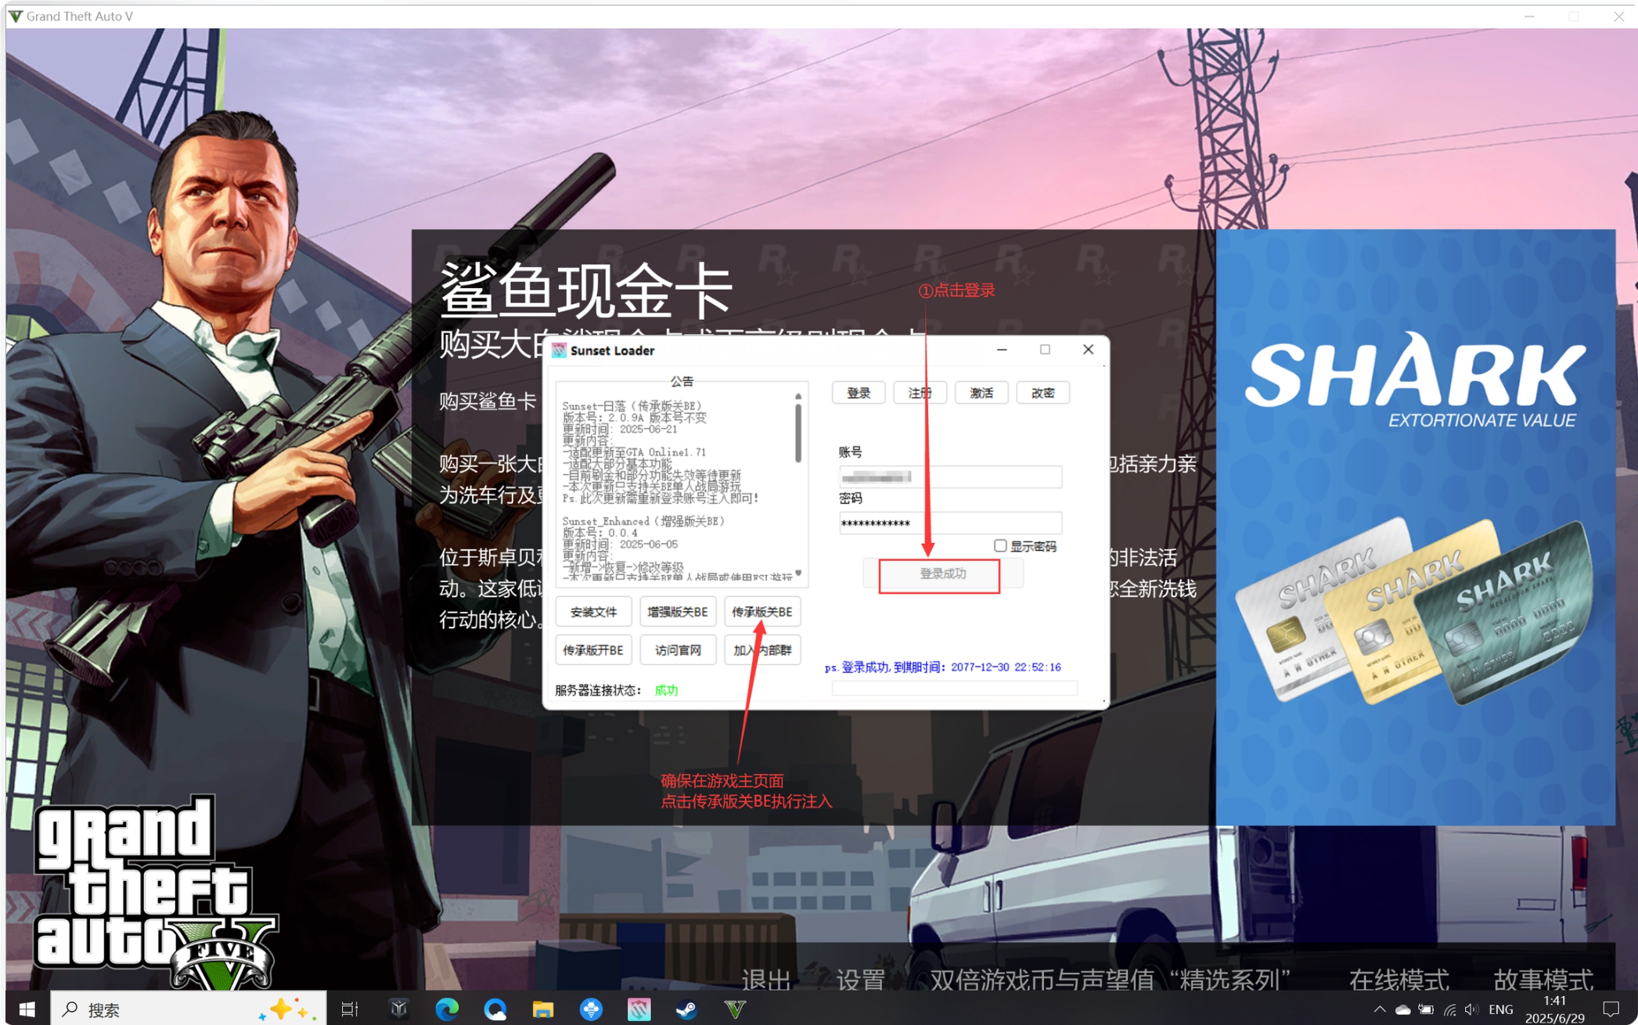Select 故事模式 in the game menu
Screen dimensions: 1638x1025
(1543, 979)
